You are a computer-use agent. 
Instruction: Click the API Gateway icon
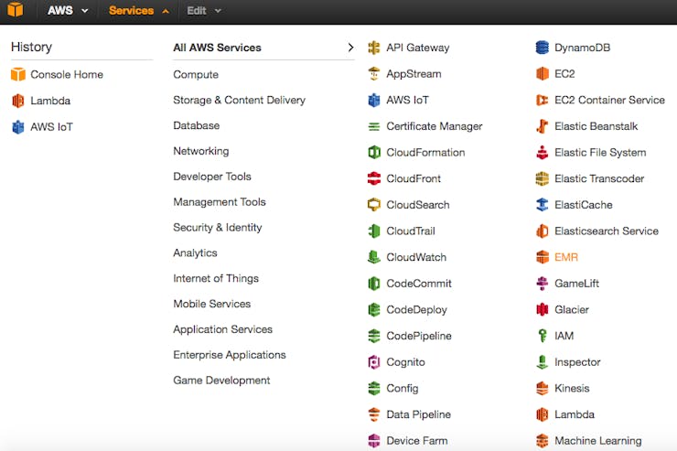pyautogui.click(x=374, y=48)
